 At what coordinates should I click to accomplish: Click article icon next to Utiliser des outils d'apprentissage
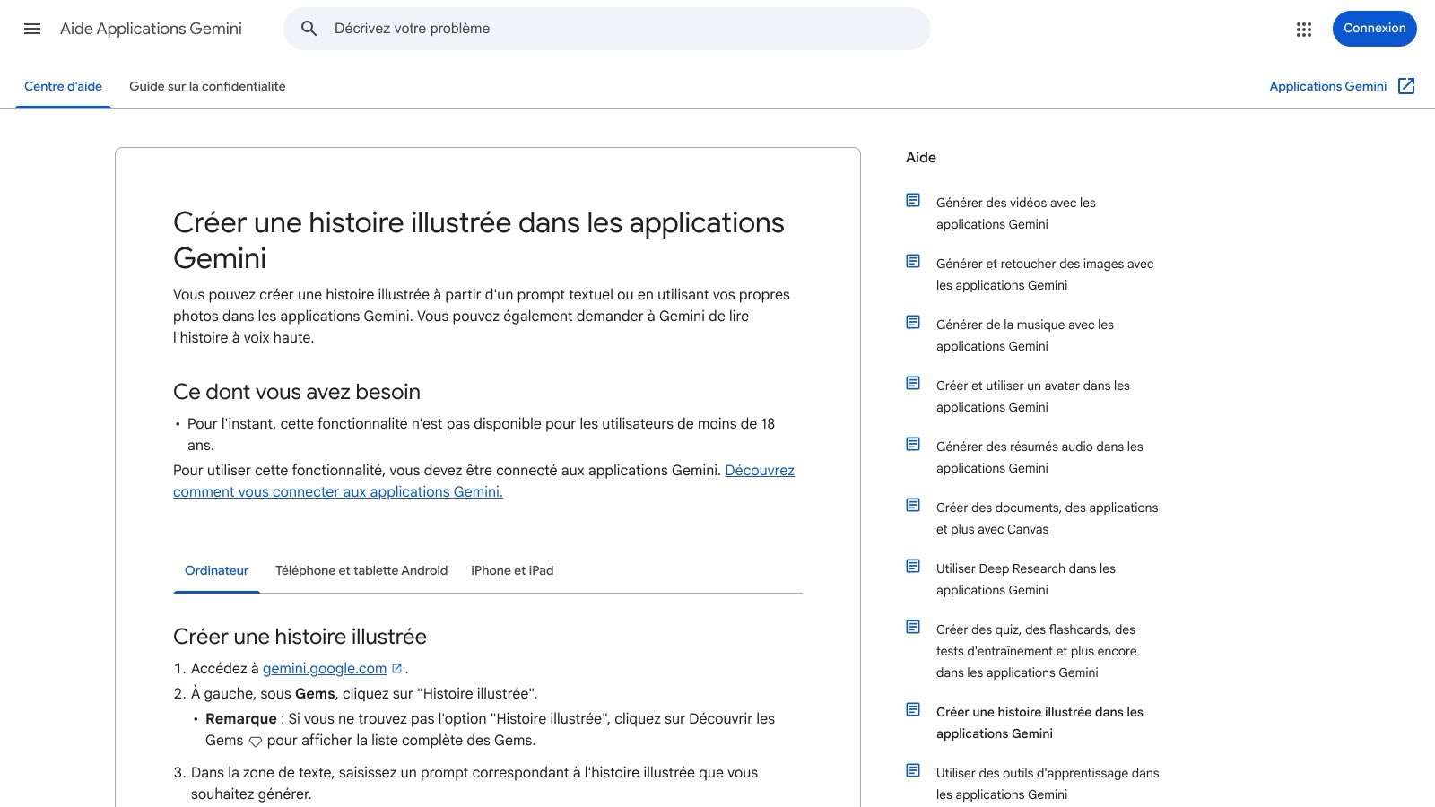(x=913, y=770)
